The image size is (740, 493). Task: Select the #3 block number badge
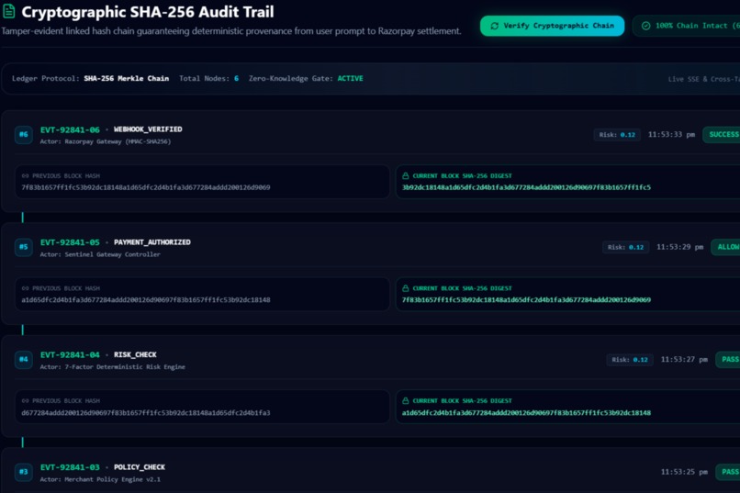coord(23,472)
